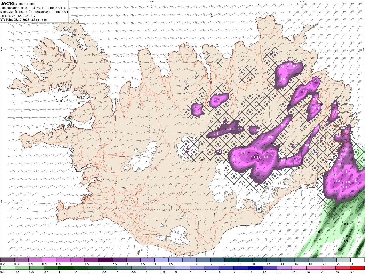
Task: Select the light lavender swatch labeled 4, top row
Action: (x=161, y=260)
